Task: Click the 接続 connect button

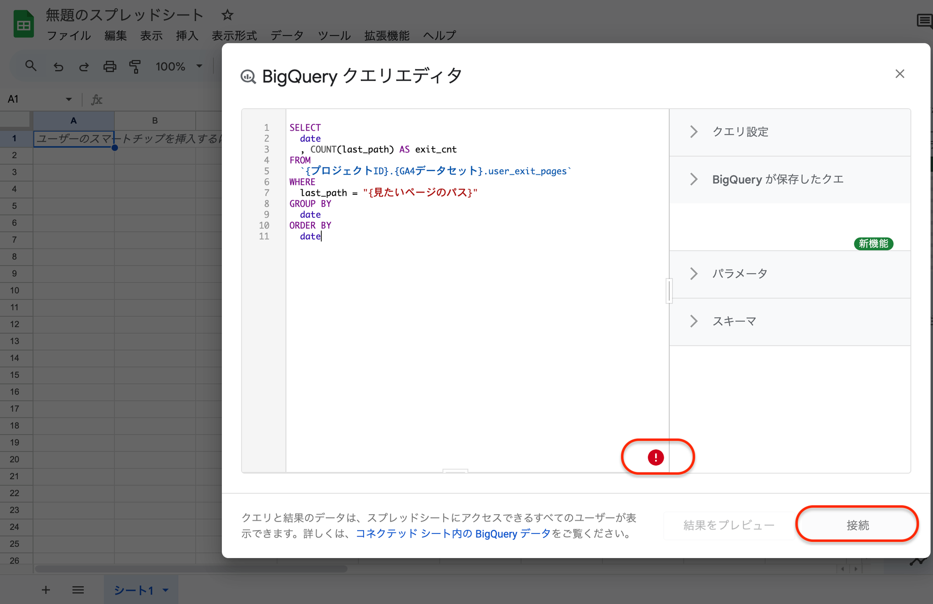Action: point(857,525)
